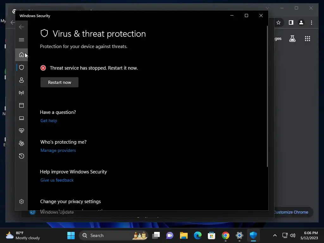Screen dimensions: 324x243
Task: Launch Microsoft Edge from the taskbar
Action: tap(197, 235)
